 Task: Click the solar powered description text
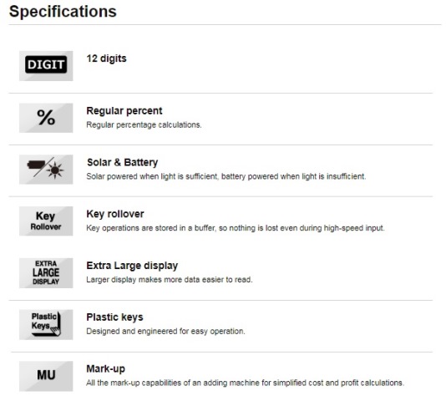[x=226, y=176]
